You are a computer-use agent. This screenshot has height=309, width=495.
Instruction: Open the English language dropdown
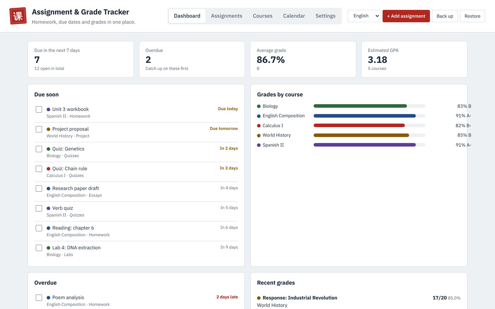[x=364, y=16]
